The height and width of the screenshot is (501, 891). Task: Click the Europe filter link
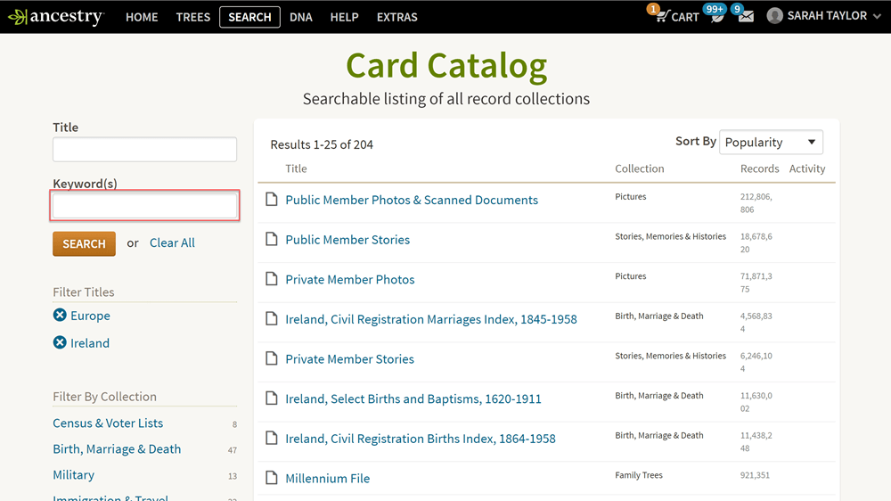(x=90, y=316)
